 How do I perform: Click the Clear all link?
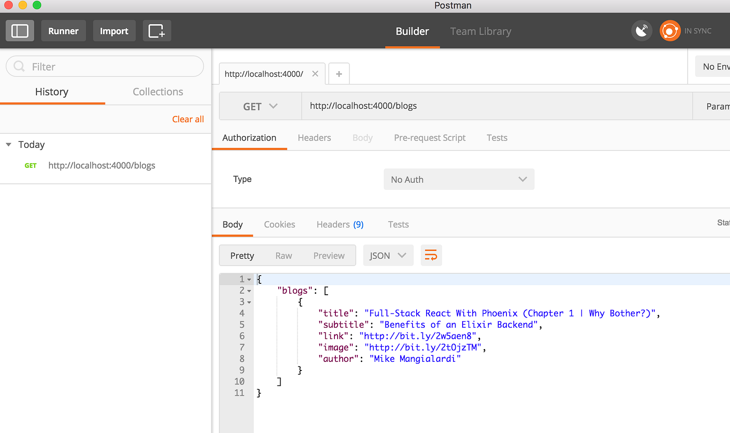188,119
